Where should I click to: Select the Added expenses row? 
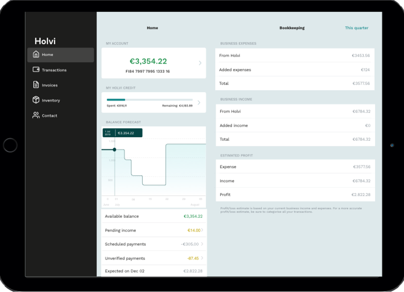coord(295,69)
